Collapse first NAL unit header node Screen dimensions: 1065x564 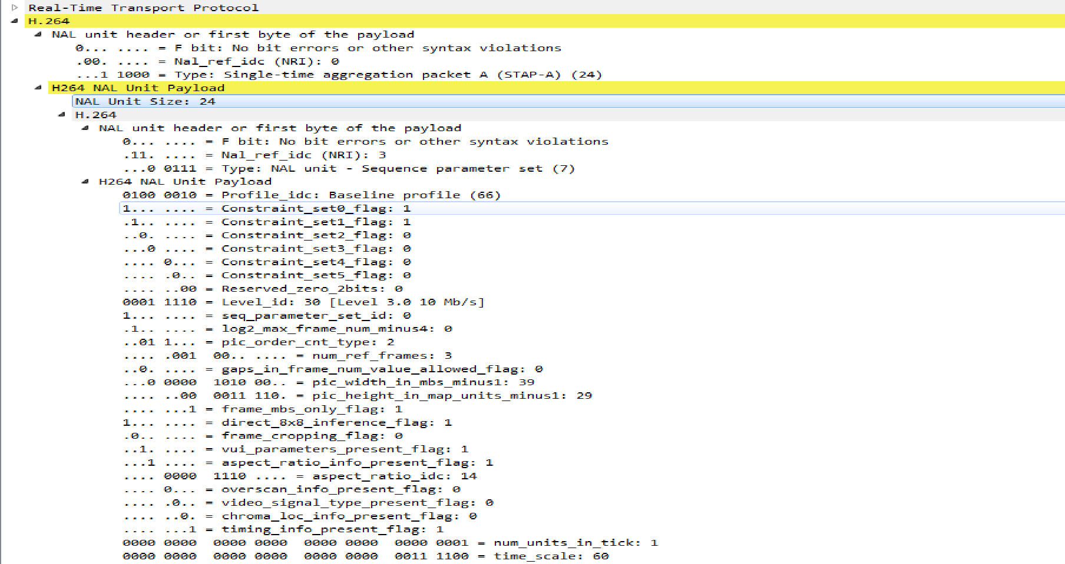pos(38,35)
